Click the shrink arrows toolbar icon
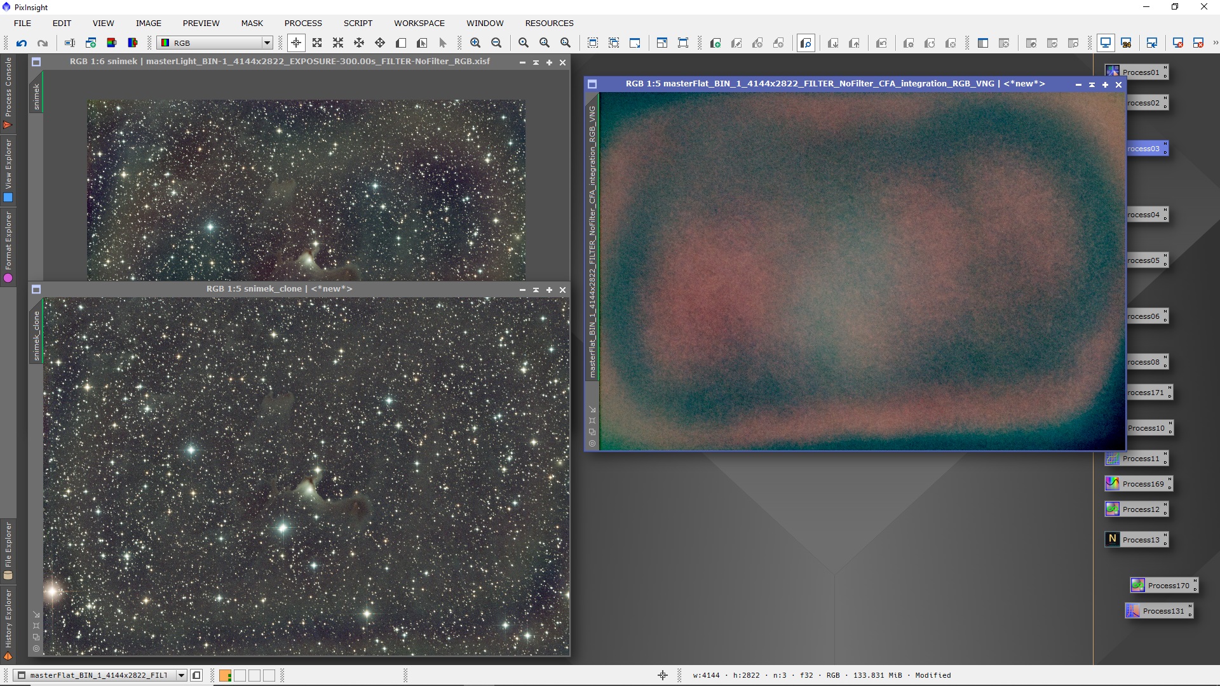 tap(338, 43)
